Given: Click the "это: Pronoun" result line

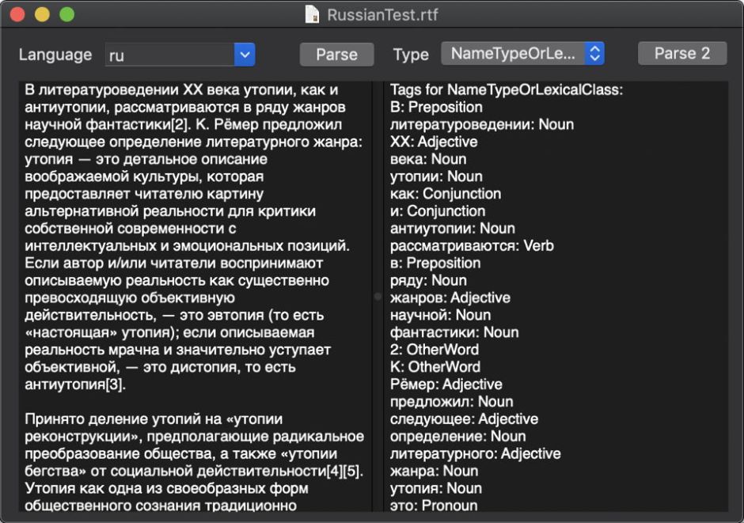Looking at the screenshot, I should (x=434, y=506).
